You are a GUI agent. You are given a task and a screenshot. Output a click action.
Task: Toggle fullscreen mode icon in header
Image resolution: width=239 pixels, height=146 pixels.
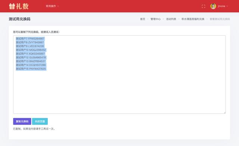click(203, 6)
